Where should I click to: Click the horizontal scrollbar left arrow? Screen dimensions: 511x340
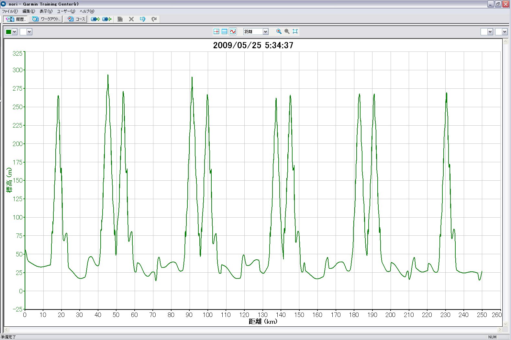click(7, 330)
